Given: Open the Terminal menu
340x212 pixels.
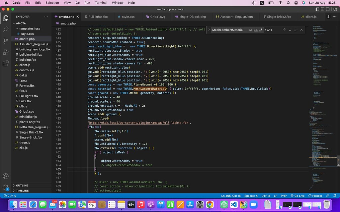Looking at the screenshot, I should tap(101, 3).
